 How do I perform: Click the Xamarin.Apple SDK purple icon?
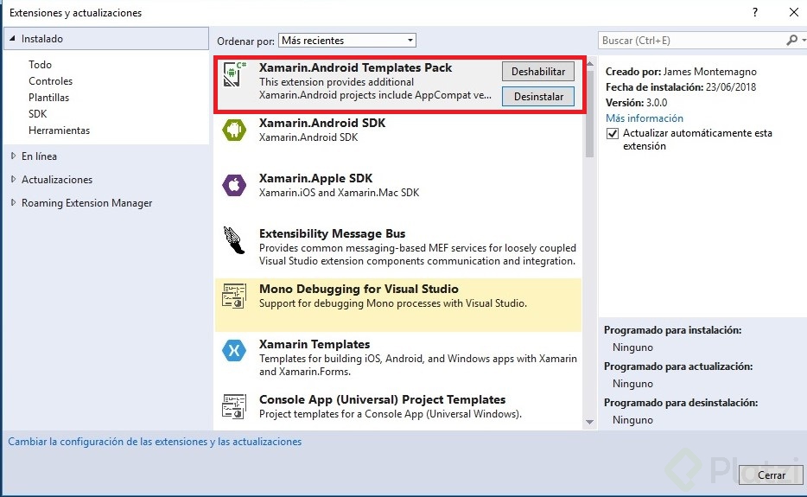[234, 185]
